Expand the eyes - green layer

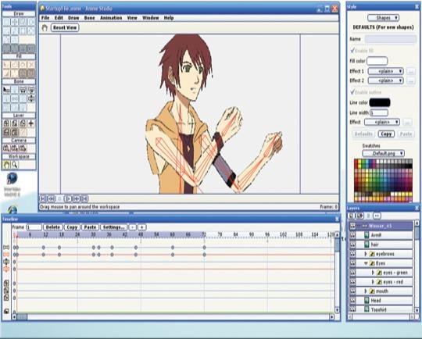click(x=373, y=273)
